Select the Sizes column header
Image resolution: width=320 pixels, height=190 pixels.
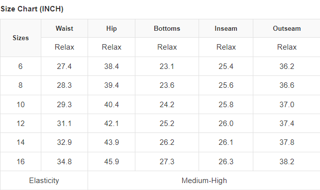click(20, 38)
